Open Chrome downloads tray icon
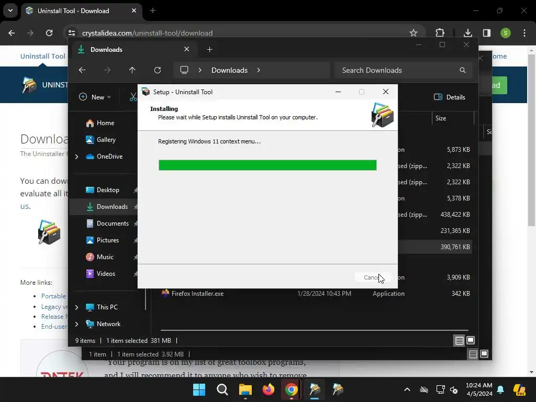The image size is (536, 402). coord(467,33)
